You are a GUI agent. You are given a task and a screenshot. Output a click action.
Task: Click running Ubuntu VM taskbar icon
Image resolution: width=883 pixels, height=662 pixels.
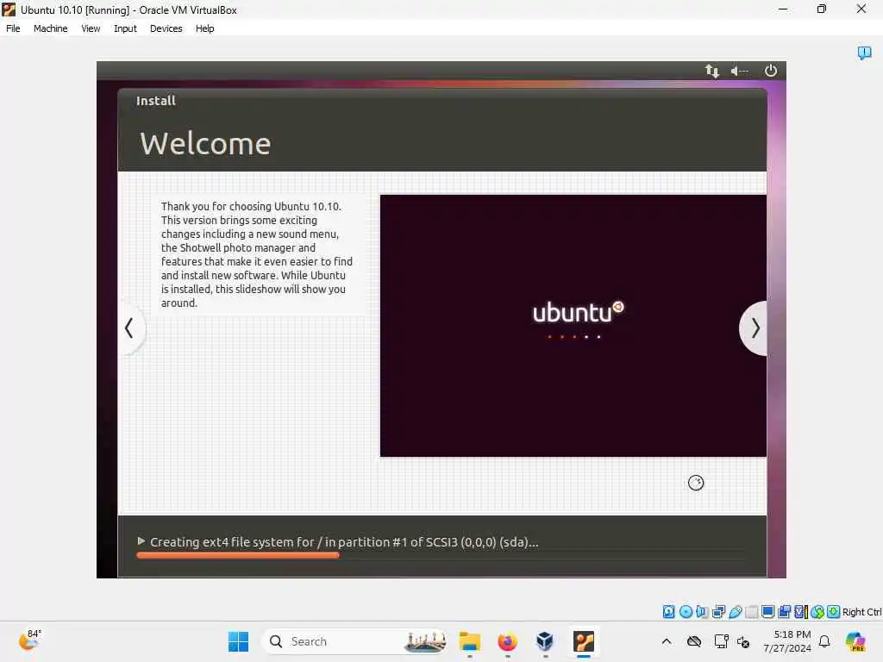point(584,641)
